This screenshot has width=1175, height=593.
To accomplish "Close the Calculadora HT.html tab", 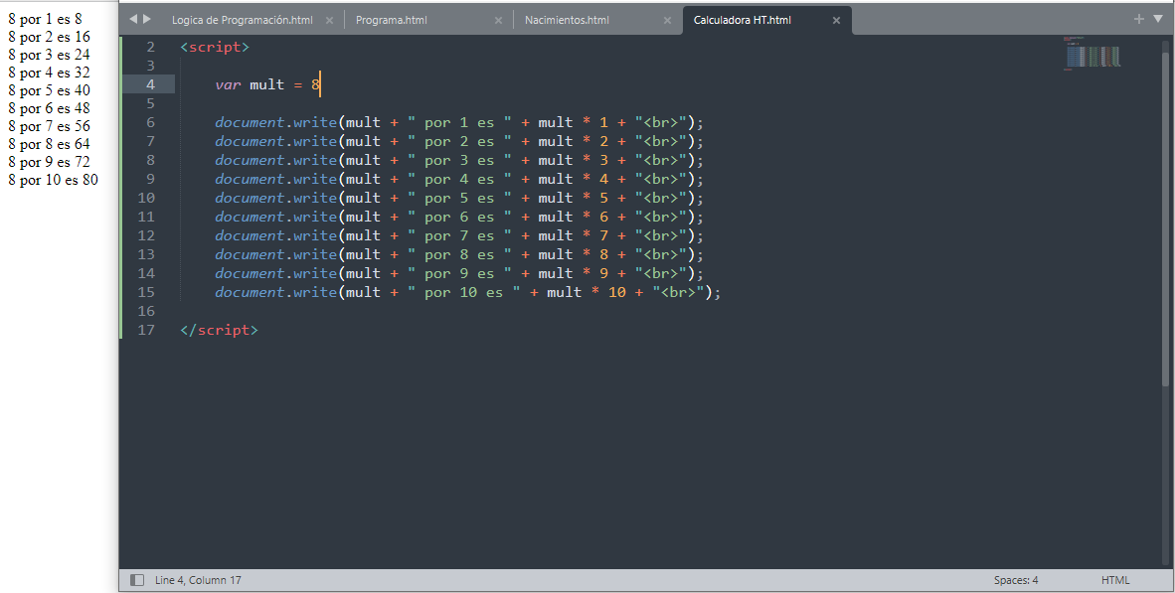I will pyautogui.click(x=836, y=20).
